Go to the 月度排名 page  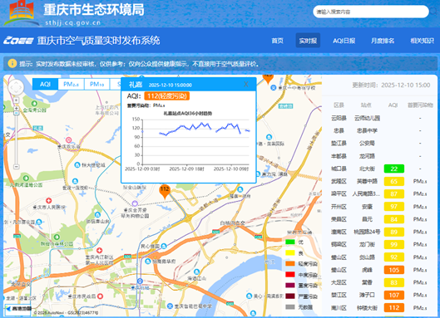coord(383,41)
